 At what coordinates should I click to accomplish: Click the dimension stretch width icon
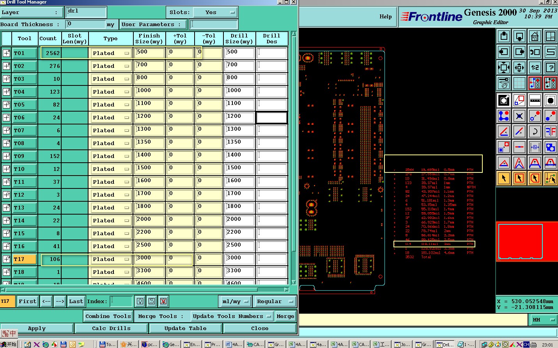click(x=535, y=147)
